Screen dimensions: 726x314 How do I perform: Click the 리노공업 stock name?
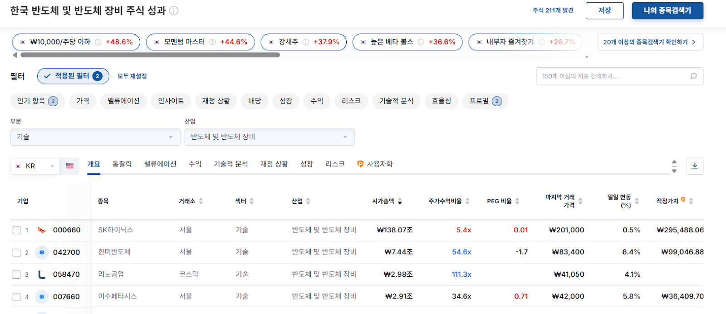[111, 275]
